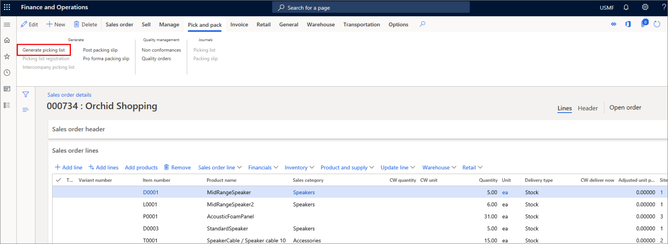668x244 pixels.
Task: Click Add line in sales order lines
Action: pyautogui.click(x=68, y=167)
